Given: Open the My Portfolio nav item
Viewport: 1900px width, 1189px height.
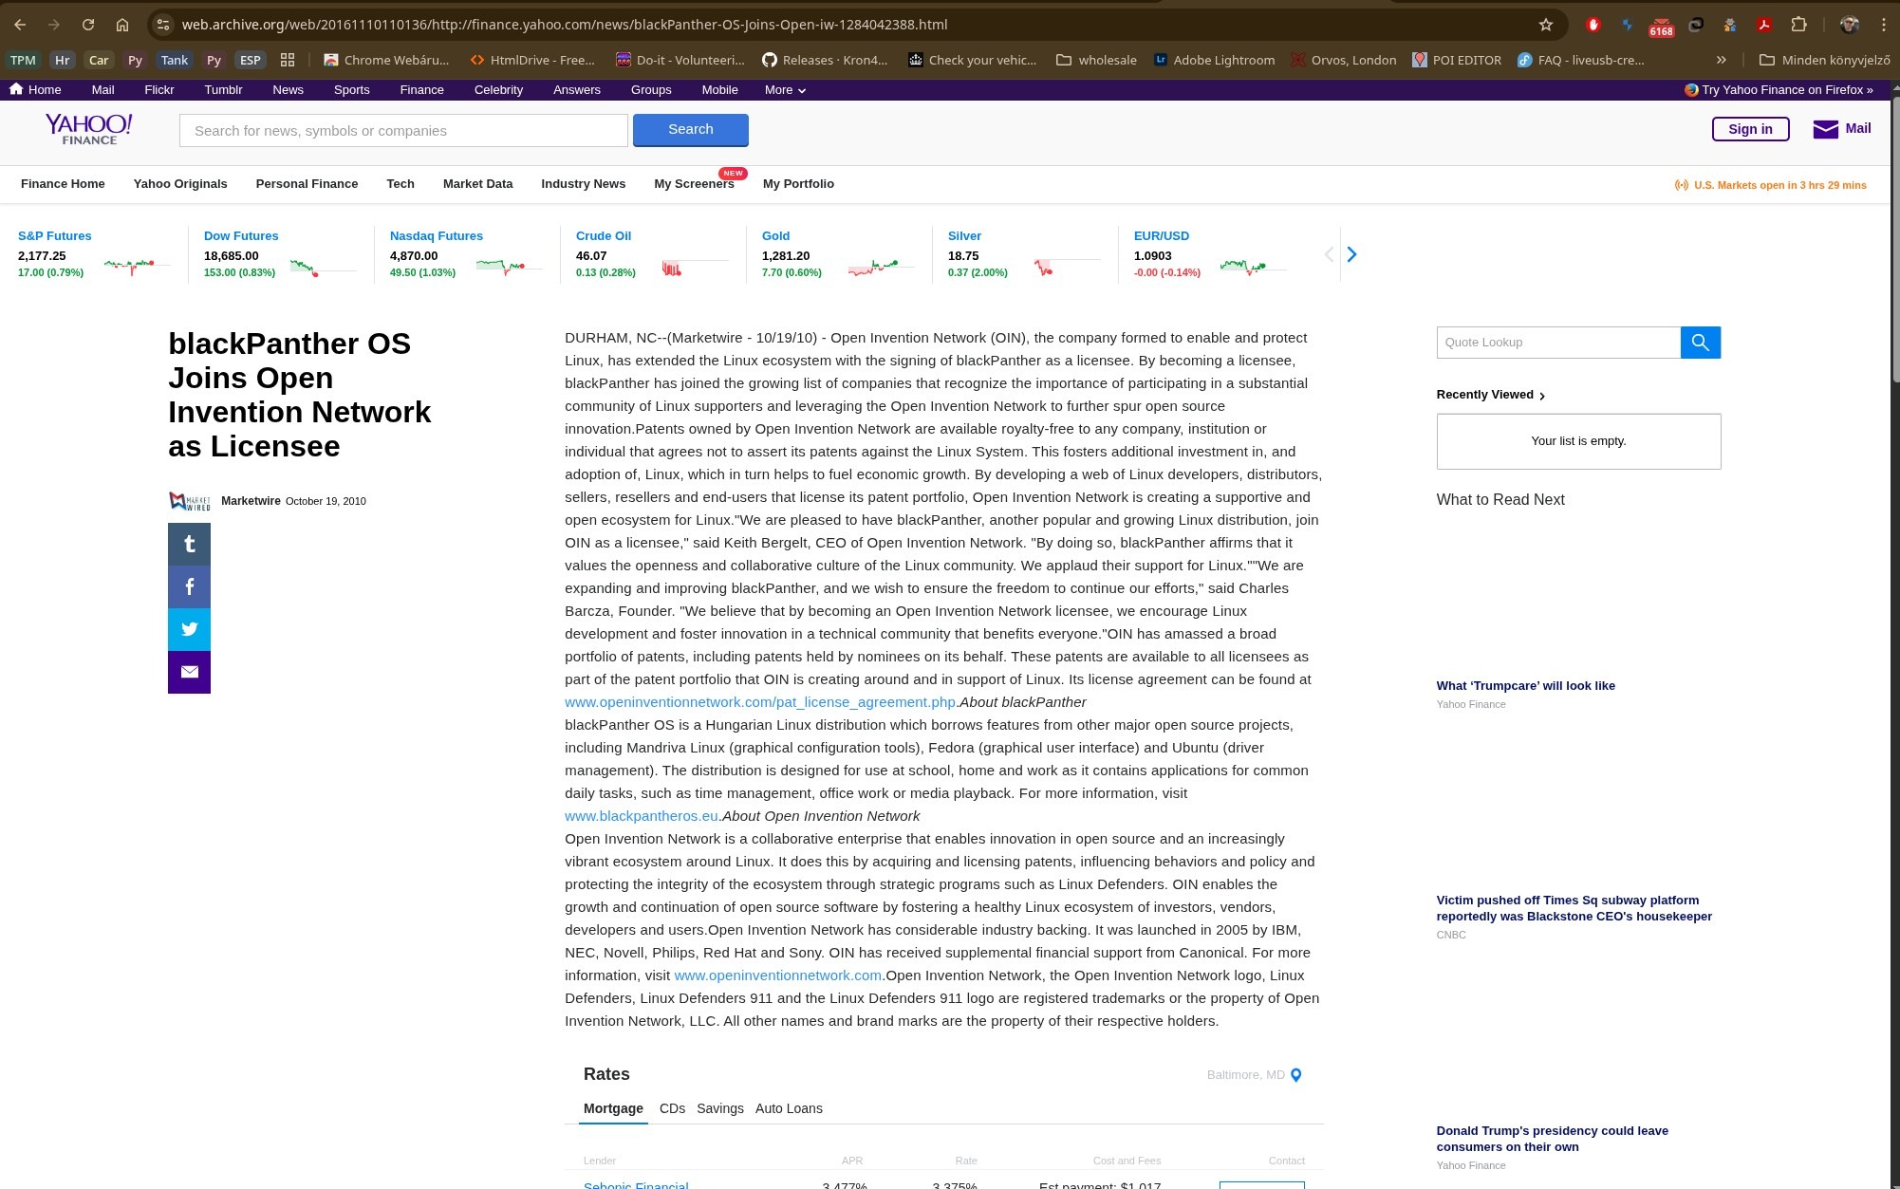Looking at the screenshot, I should [798, 184].
